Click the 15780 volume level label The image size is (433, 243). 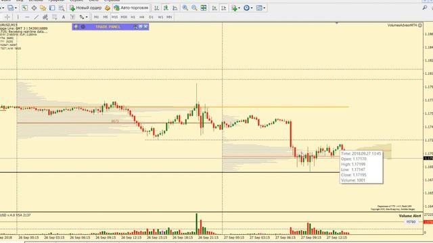point(411,222)
